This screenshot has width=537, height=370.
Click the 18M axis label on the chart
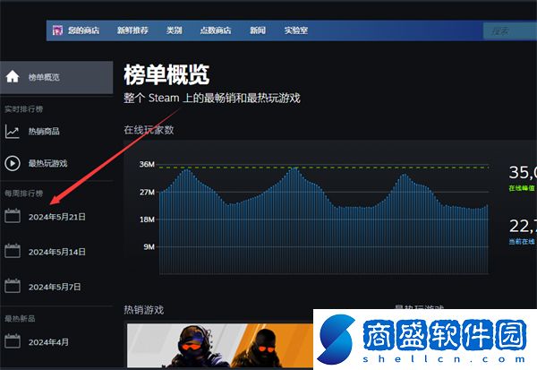[147, 219]
